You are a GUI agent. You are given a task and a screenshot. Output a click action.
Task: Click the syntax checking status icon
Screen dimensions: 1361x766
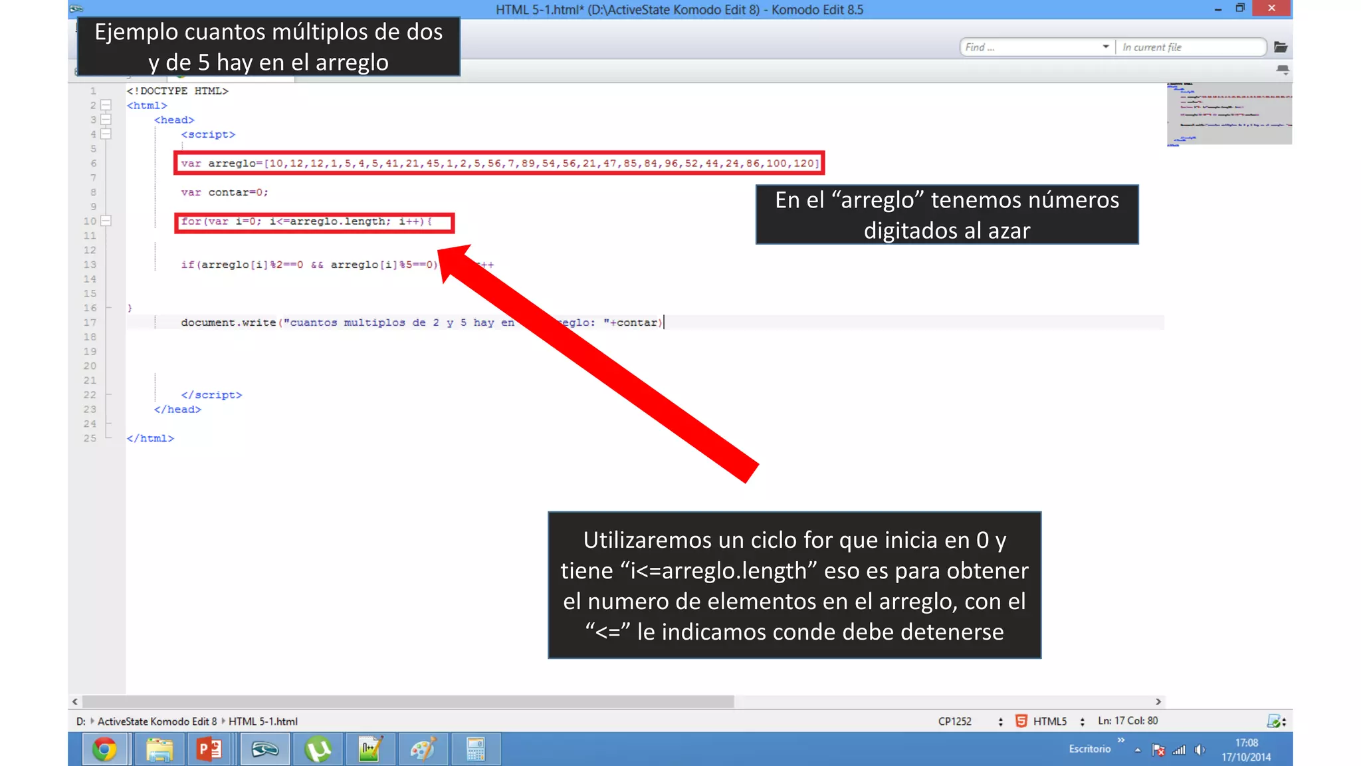coord(1274,721)
